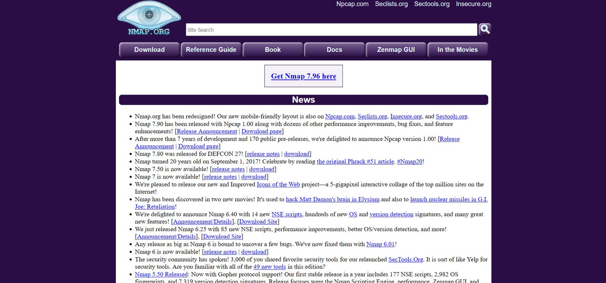
Task: Open Nmap 6.25 Announcement/Details link
Action: tap(166, 237)
